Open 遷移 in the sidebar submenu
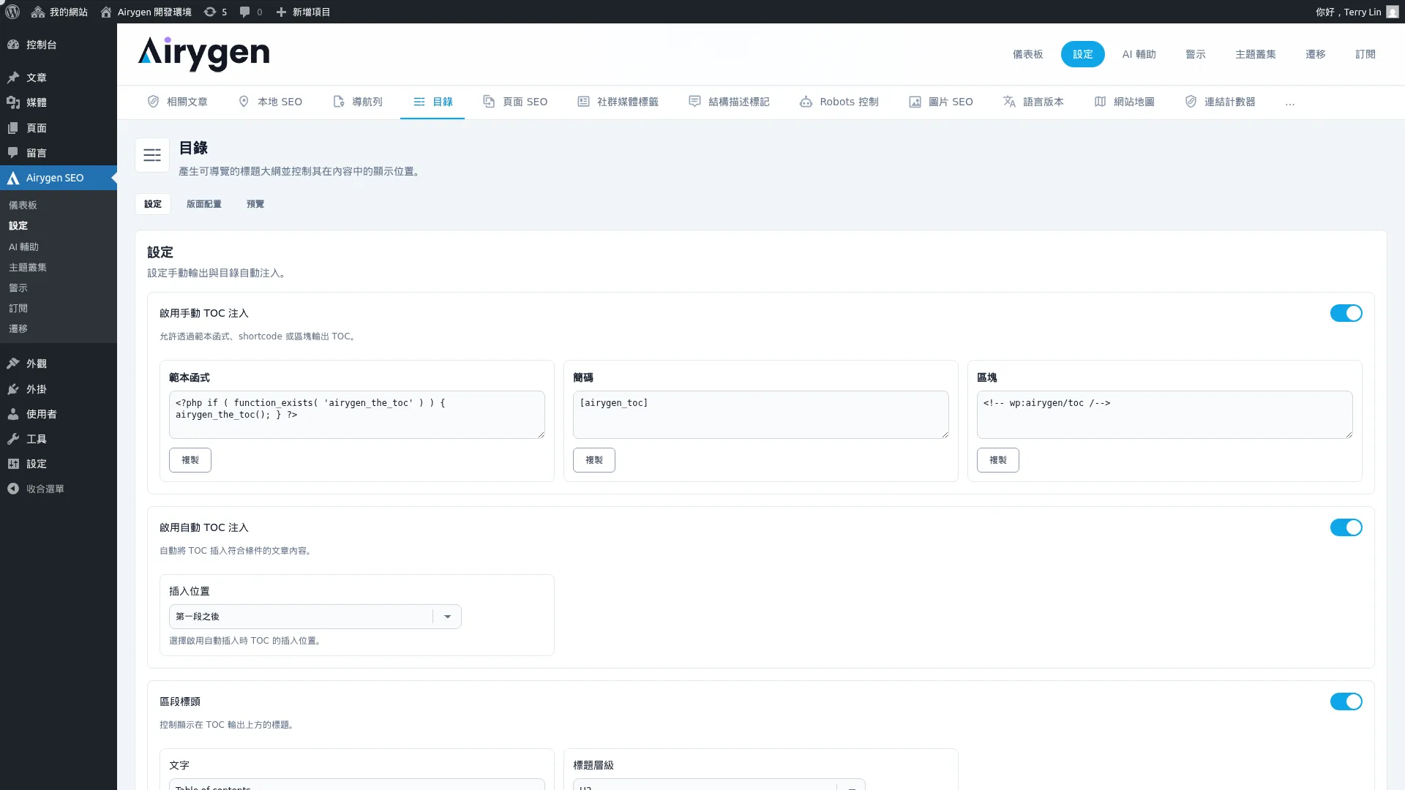1405x790 pixels. pyautogui.click(x=18, y=329)
